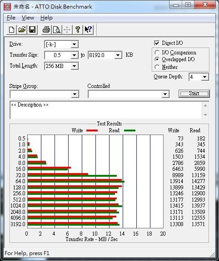Click the Description box scroll down arrow
Image resolution: width=219 pixels, height=261 pixels.
pos(205,115)
